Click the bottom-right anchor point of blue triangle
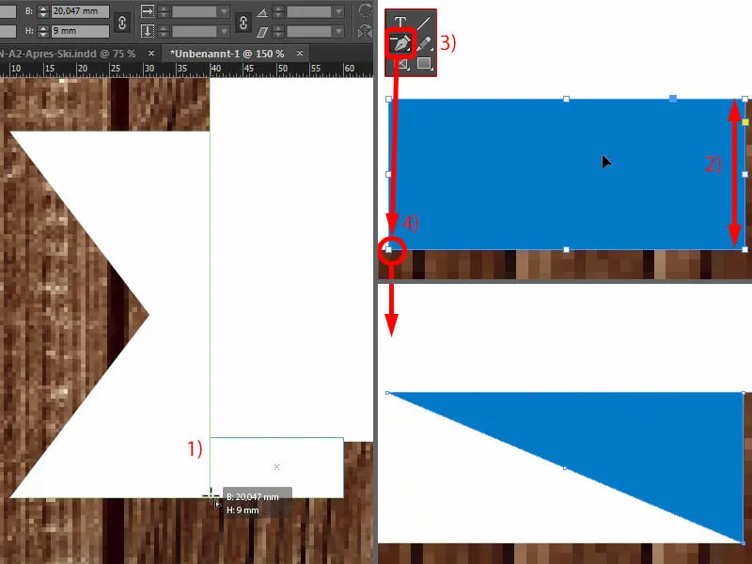This screenshot has width=752, height=564. 744,543
